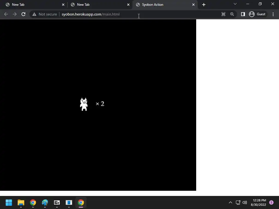Open the Paint palette taskbar icon
The image size is (279, 209).
[x=45, y=202]
